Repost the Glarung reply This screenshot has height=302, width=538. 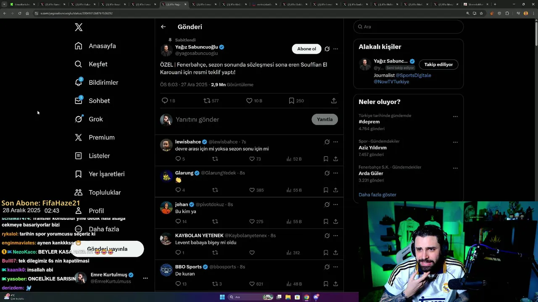coord(215,190)
